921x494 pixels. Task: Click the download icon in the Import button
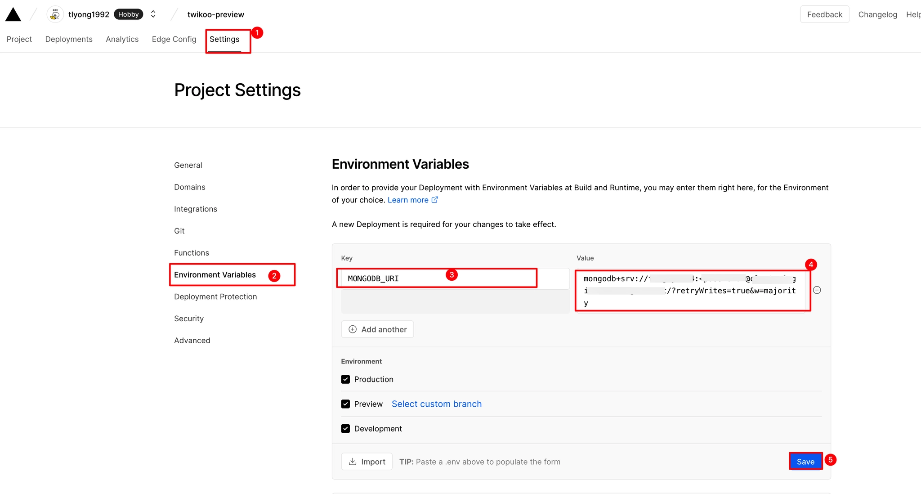(x=353, y=462)
